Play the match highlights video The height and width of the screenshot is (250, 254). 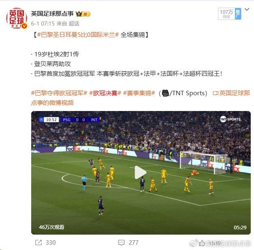point(140,172)
